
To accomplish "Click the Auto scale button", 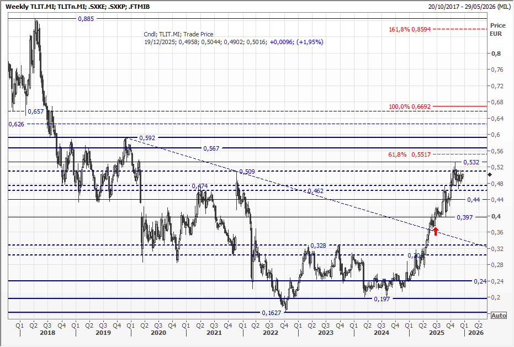I will click(x=498, y=316).
